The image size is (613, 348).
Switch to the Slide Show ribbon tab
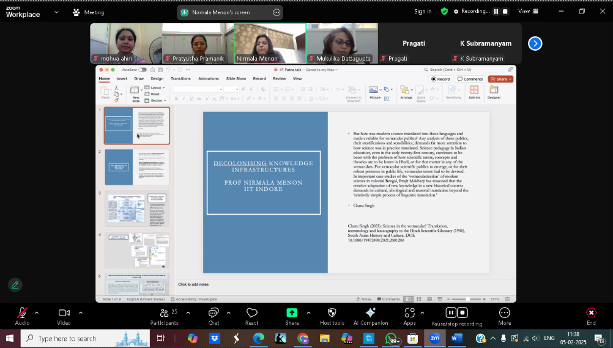(x=236, y=79)
